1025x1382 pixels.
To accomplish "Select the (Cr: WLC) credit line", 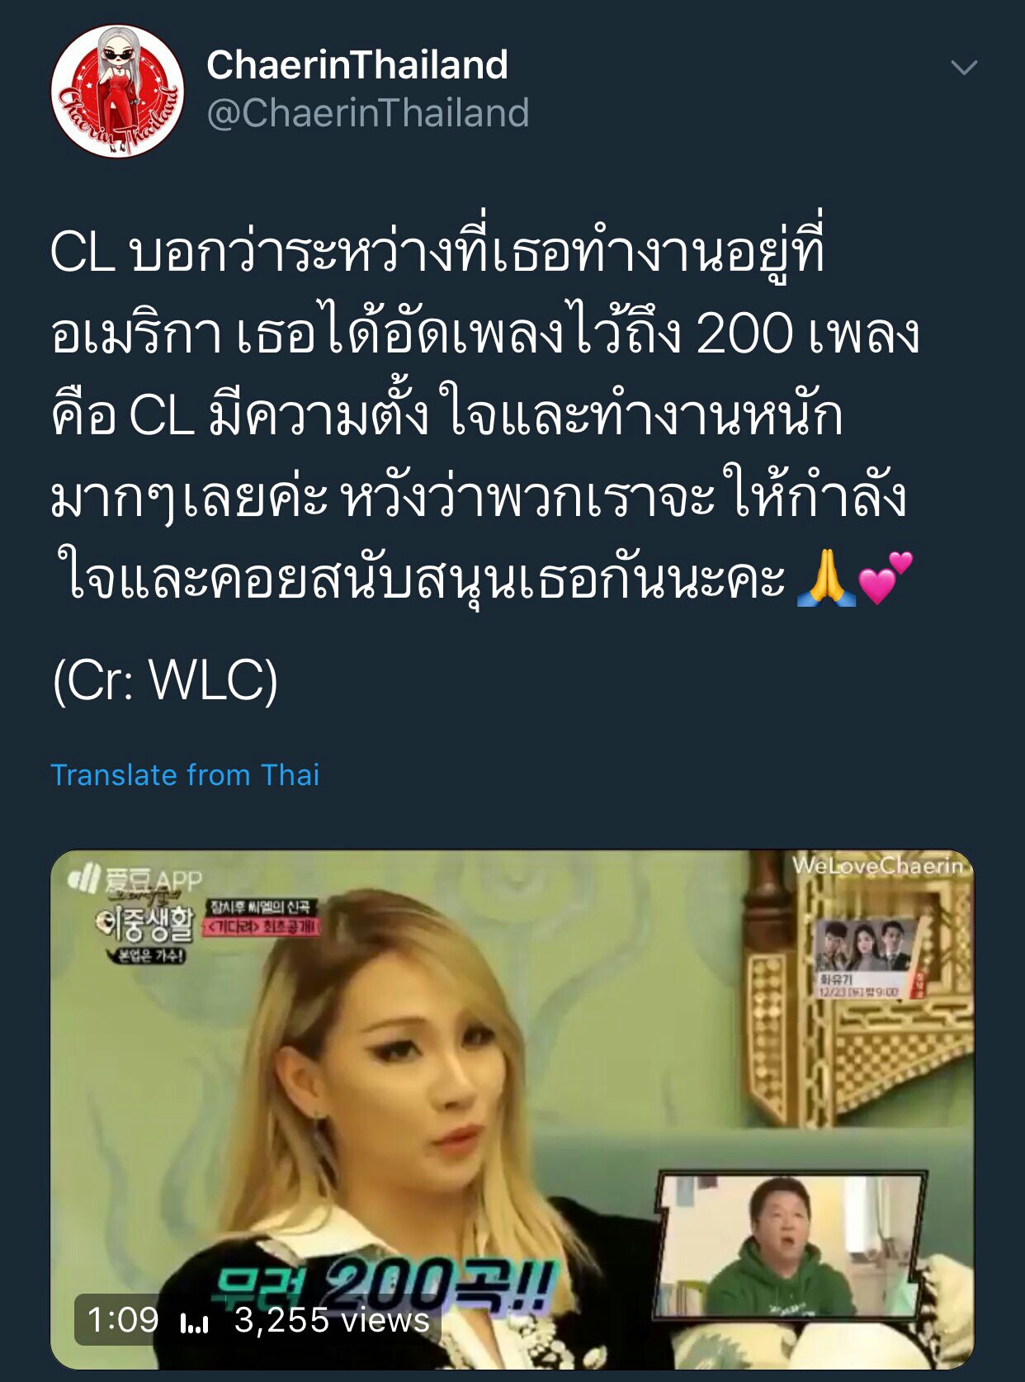I will (165, 681).
